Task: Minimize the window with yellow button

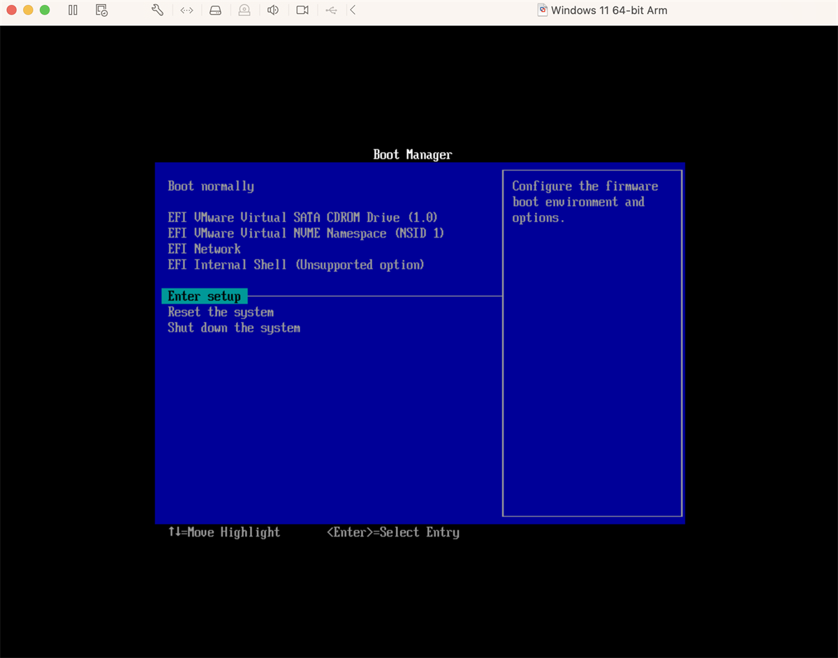Action: point(28,10)
